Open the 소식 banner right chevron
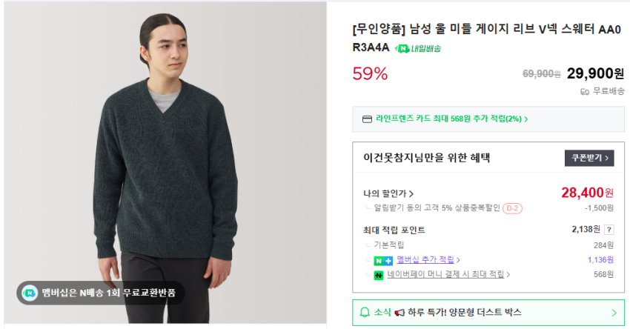 614,313
